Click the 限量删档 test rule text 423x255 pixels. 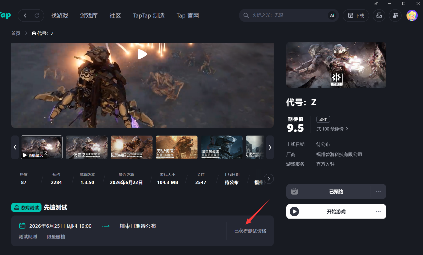tap(56, 237)
